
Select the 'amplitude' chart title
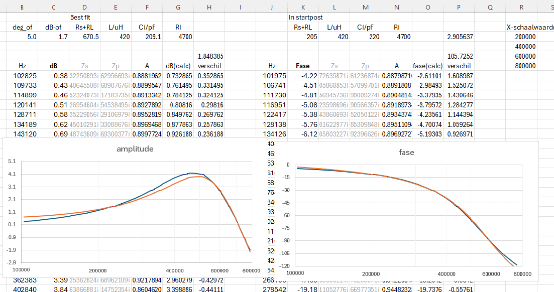click(x=135, y=149)
